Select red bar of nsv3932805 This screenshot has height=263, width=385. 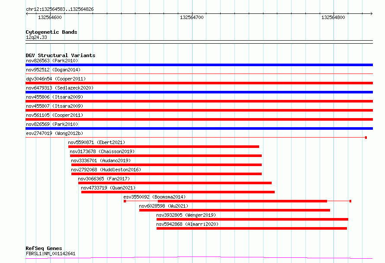(x=252, y=219)
